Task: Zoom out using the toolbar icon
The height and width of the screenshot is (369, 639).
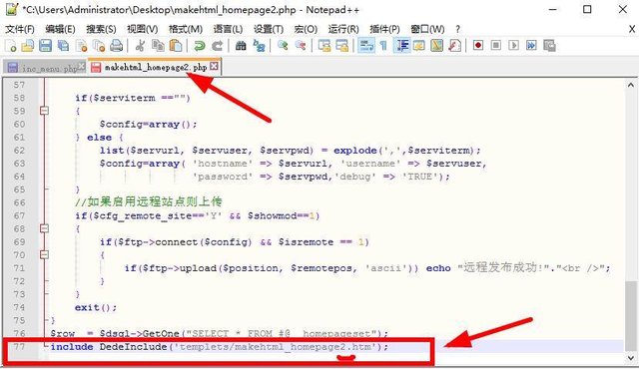Action: point(301,46)
